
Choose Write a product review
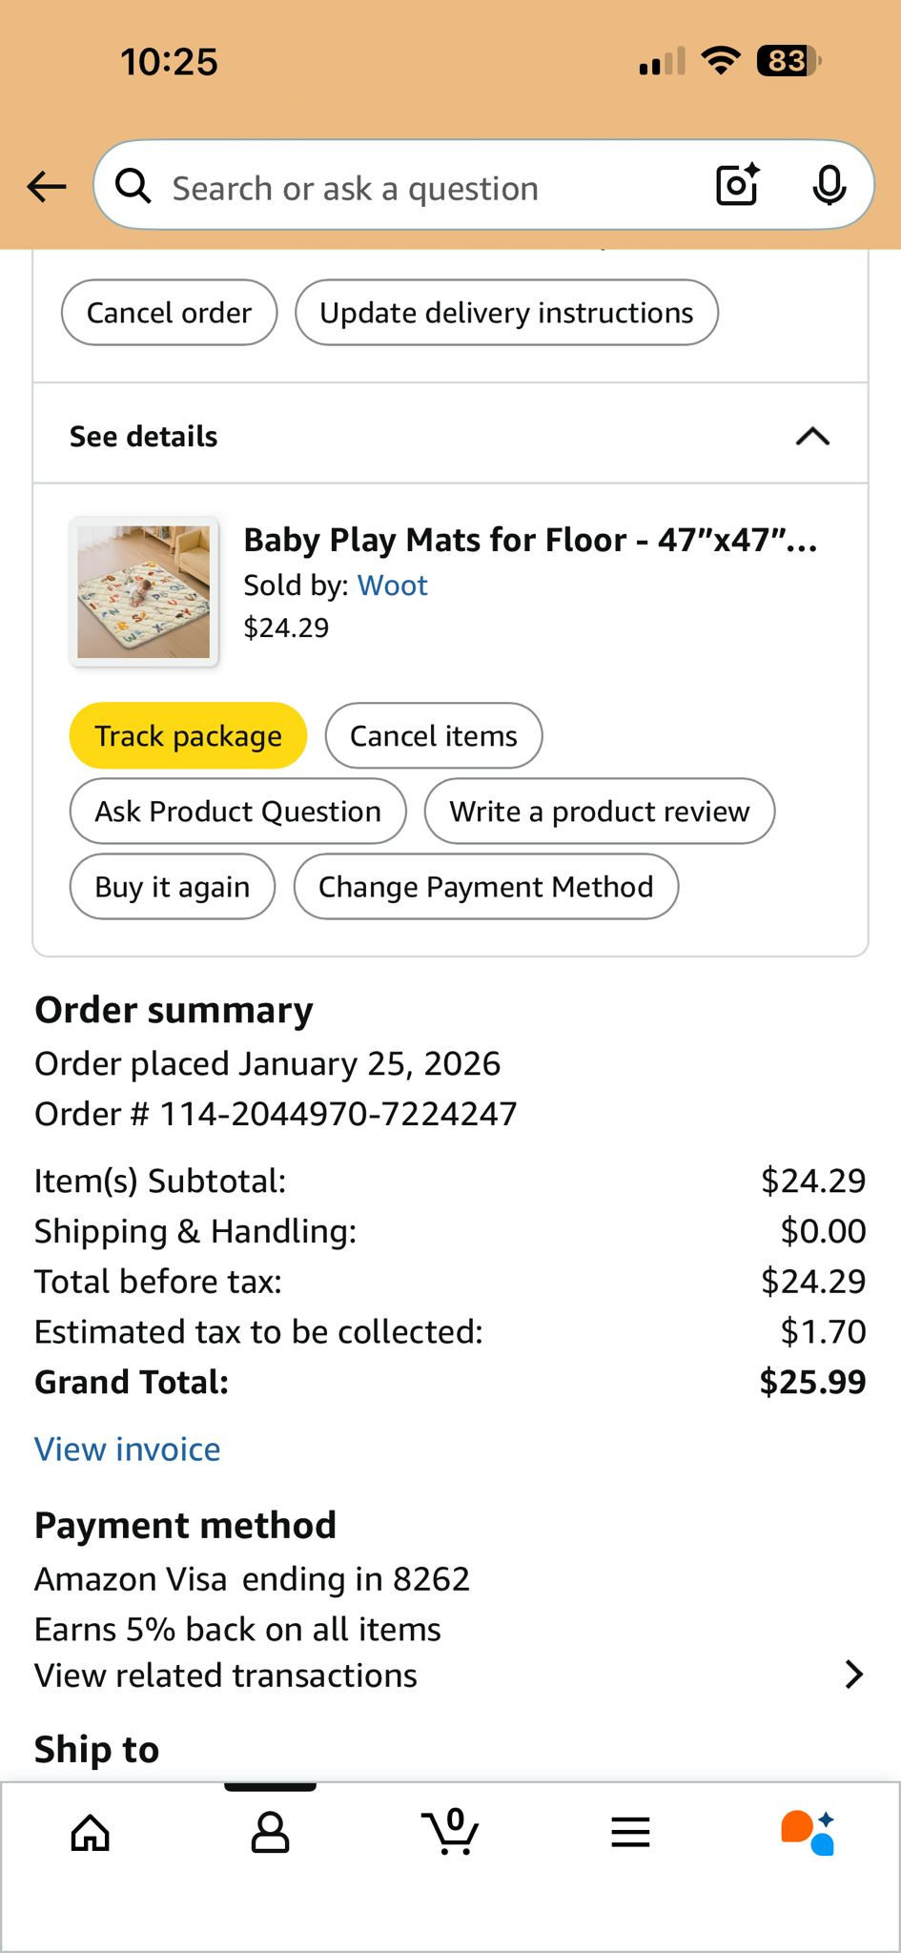600,812
